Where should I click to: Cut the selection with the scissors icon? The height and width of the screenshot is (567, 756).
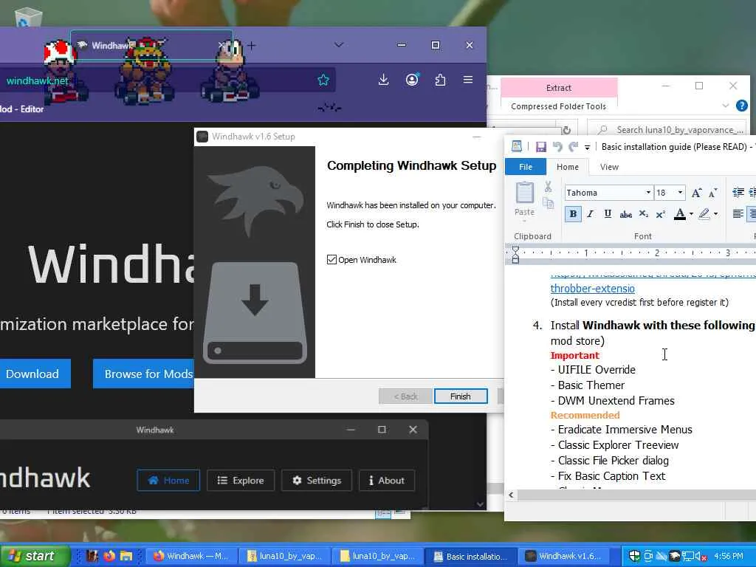pyautogui.click(x=549, y=187)
